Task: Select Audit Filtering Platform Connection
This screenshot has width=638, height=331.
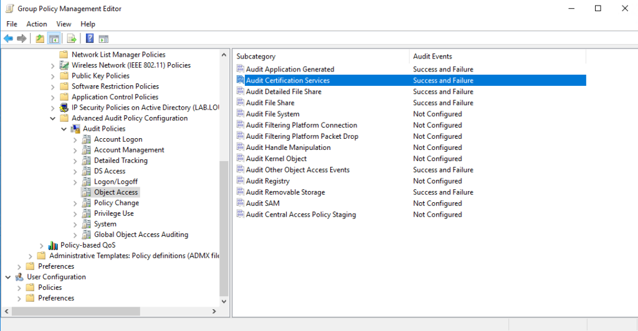Action: point(302,125)
